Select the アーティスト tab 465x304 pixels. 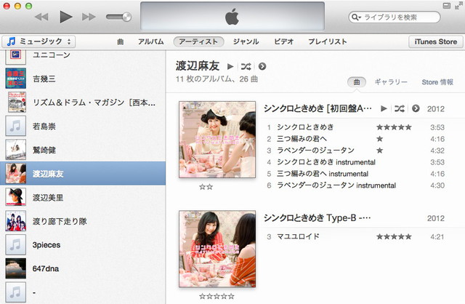tap(198, 41)
